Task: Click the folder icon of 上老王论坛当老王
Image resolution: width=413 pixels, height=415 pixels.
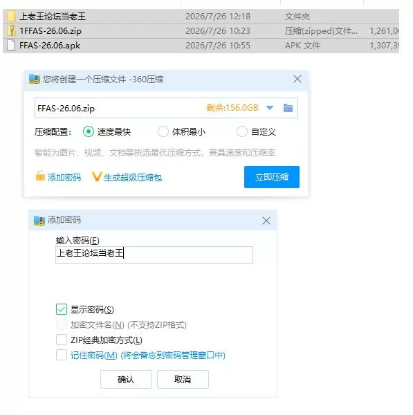Action: (11, 16)
